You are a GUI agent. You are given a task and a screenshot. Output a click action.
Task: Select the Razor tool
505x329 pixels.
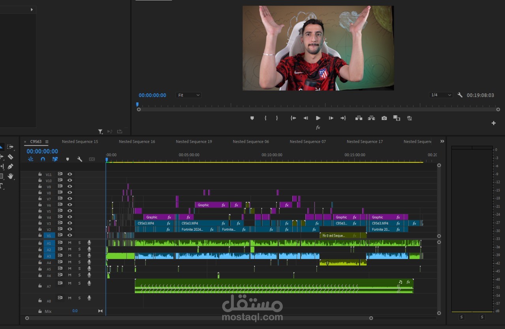click(11, 157)
